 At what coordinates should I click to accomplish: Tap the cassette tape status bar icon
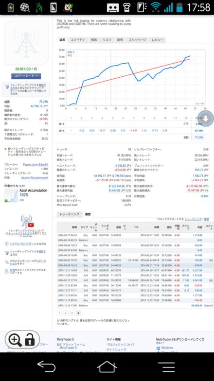tap(113, 8)
